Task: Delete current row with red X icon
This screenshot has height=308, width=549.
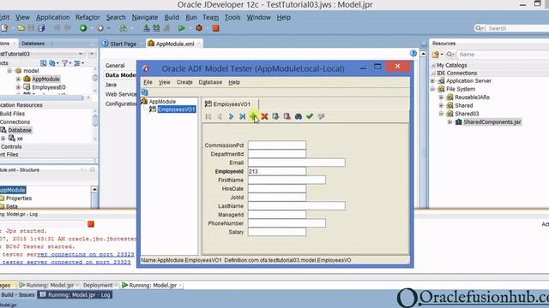Action: (264, 116)
